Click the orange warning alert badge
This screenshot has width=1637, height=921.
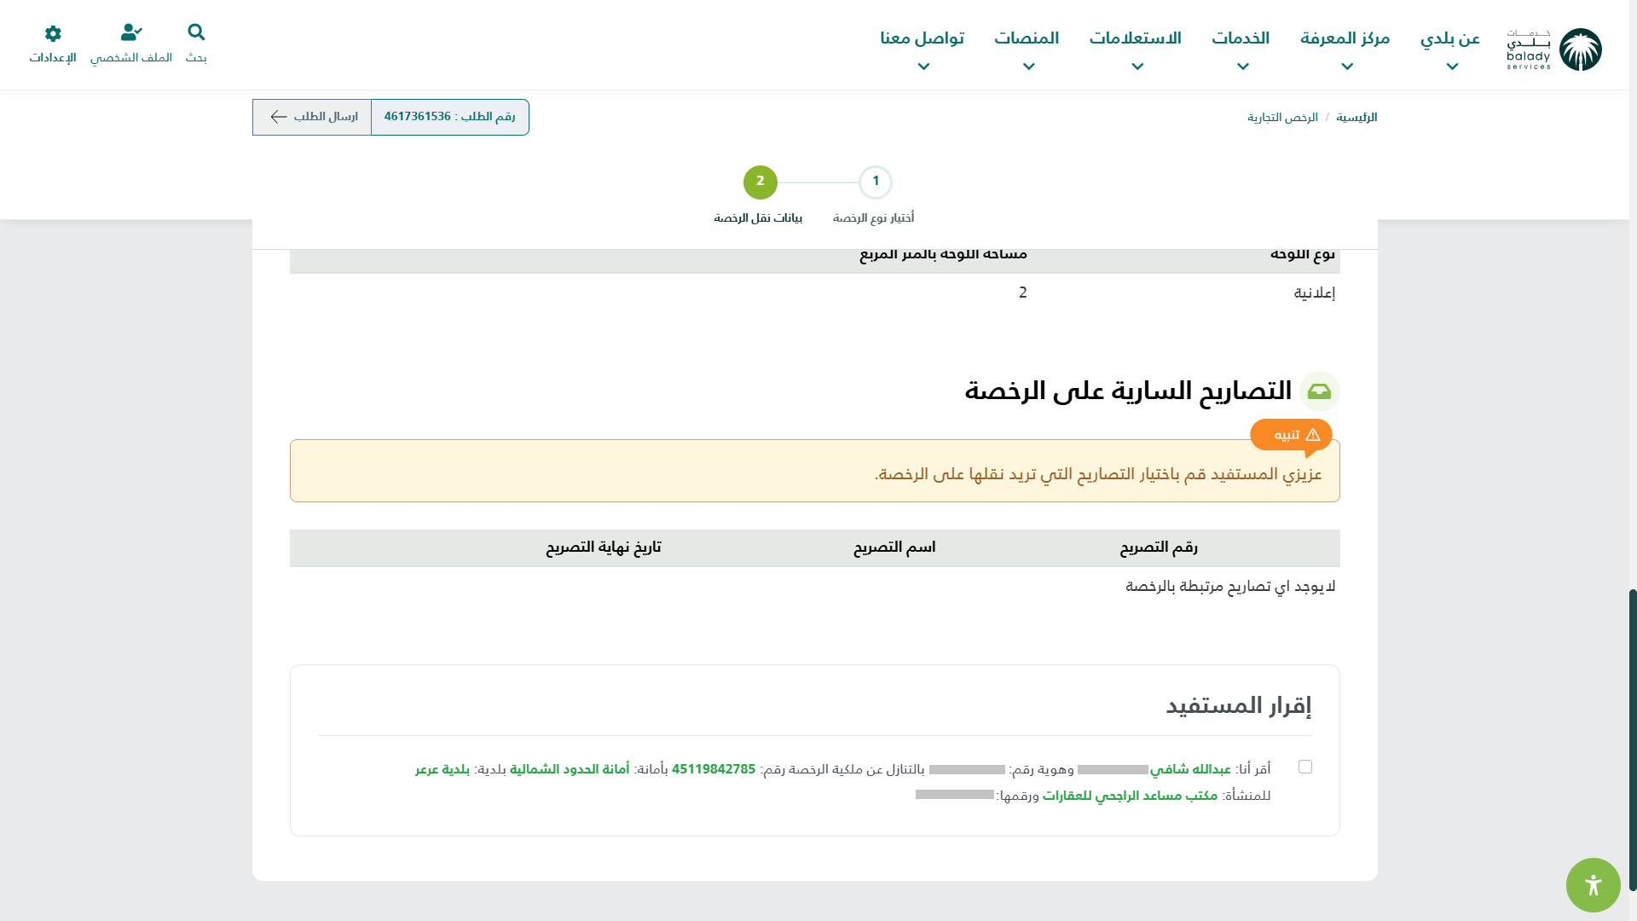coord(1291,435)
